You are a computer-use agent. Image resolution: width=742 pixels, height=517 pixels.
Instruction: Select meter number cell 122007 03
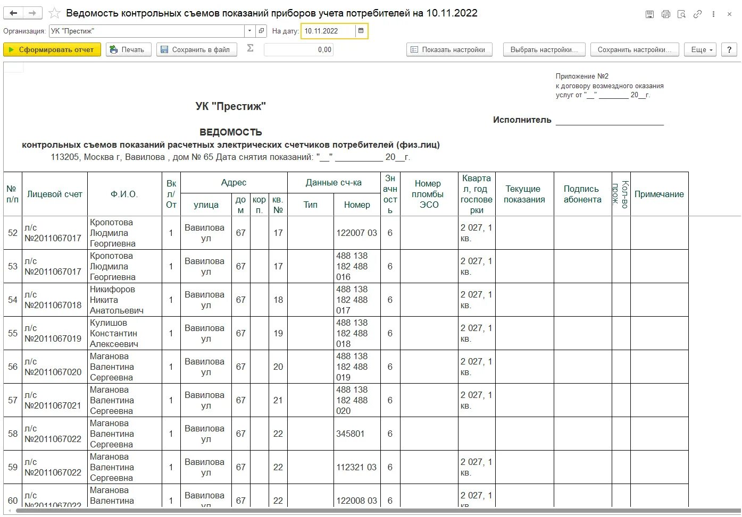(357, 233)
